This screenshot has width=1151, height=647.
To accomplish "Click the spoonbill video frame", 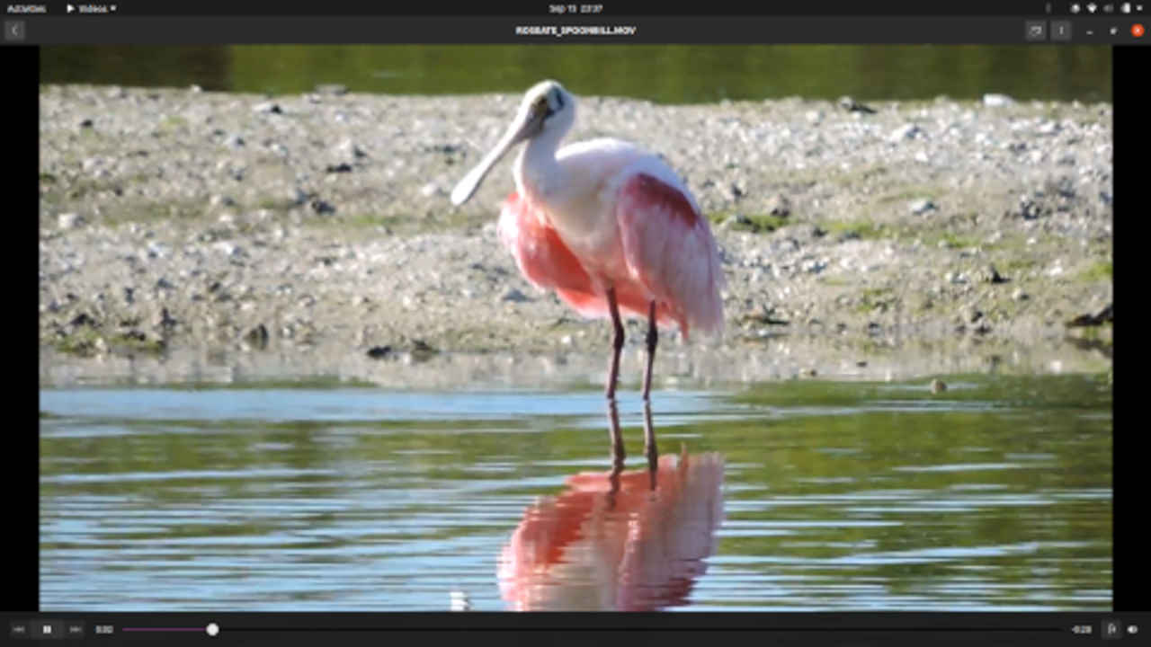I will coord(575,328).
